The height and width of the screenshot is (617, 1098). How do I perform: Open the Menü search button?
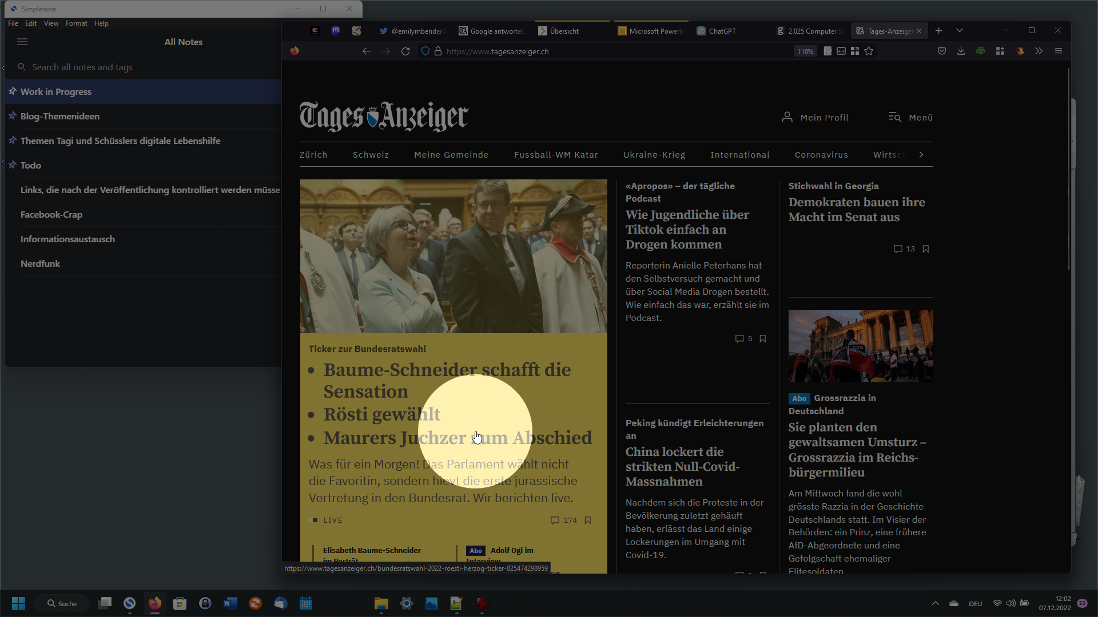pos(910,117)
